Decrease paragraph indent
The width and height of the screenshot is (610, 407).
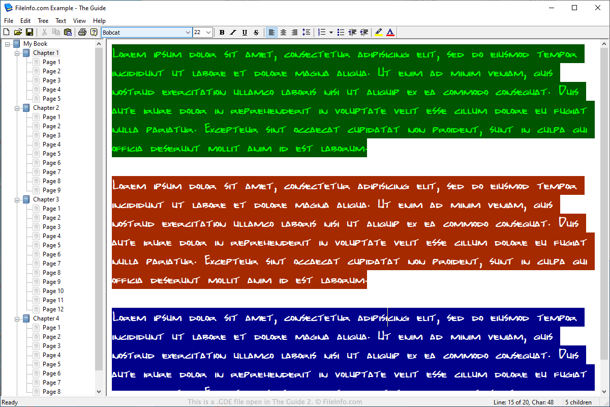pos(352,32)
